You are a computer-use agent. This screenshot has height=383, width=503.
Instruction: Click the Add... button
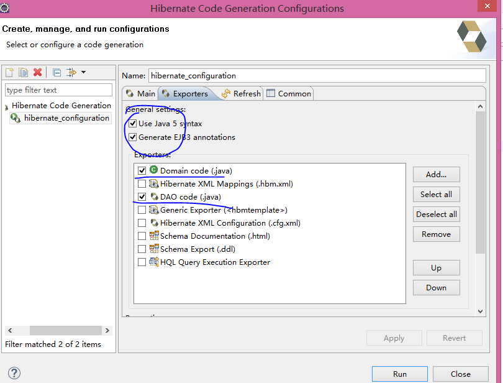pos(437,175)
